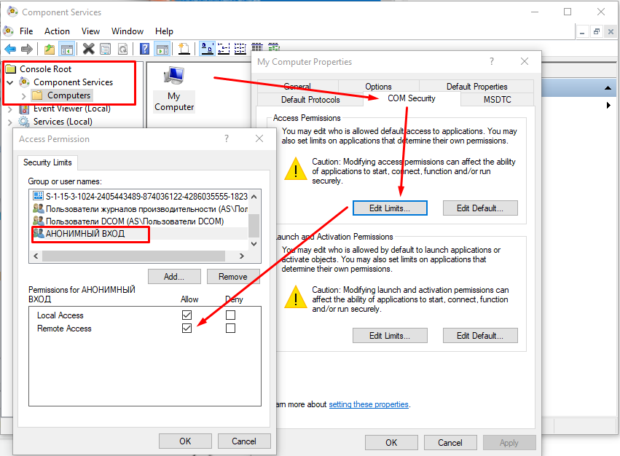Expand the Services (Local) node
Viewport: 620px width, 456px height.
pos(10,122)
